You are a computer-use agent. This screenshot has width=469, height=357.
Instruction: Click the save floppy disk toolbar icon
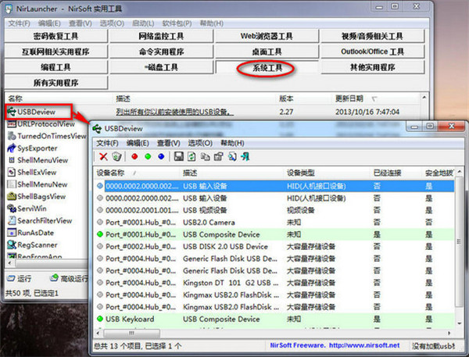coord(180,156)
